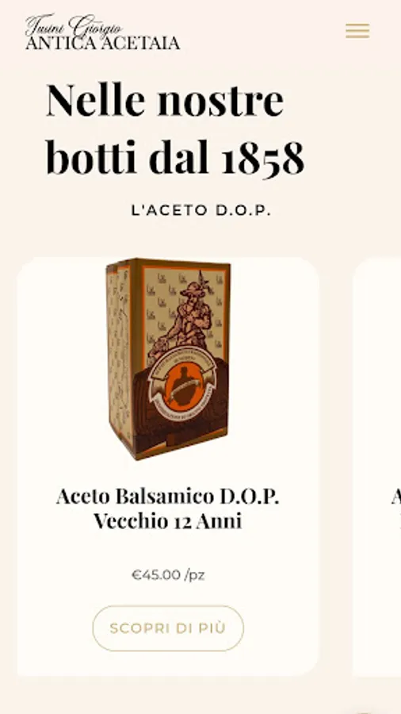Click the L'ACETO D.O.P. section subtitle
Viewport: 401px width, 714px height.
point(201,210)
